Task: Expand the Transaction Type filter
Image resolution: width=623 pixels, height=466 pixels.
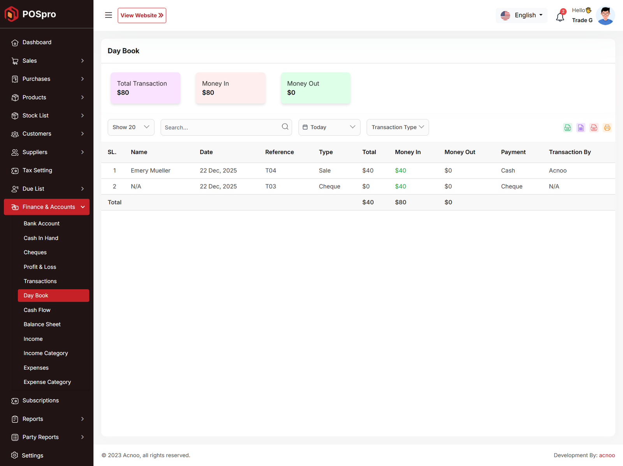Action: pos(397,127)
